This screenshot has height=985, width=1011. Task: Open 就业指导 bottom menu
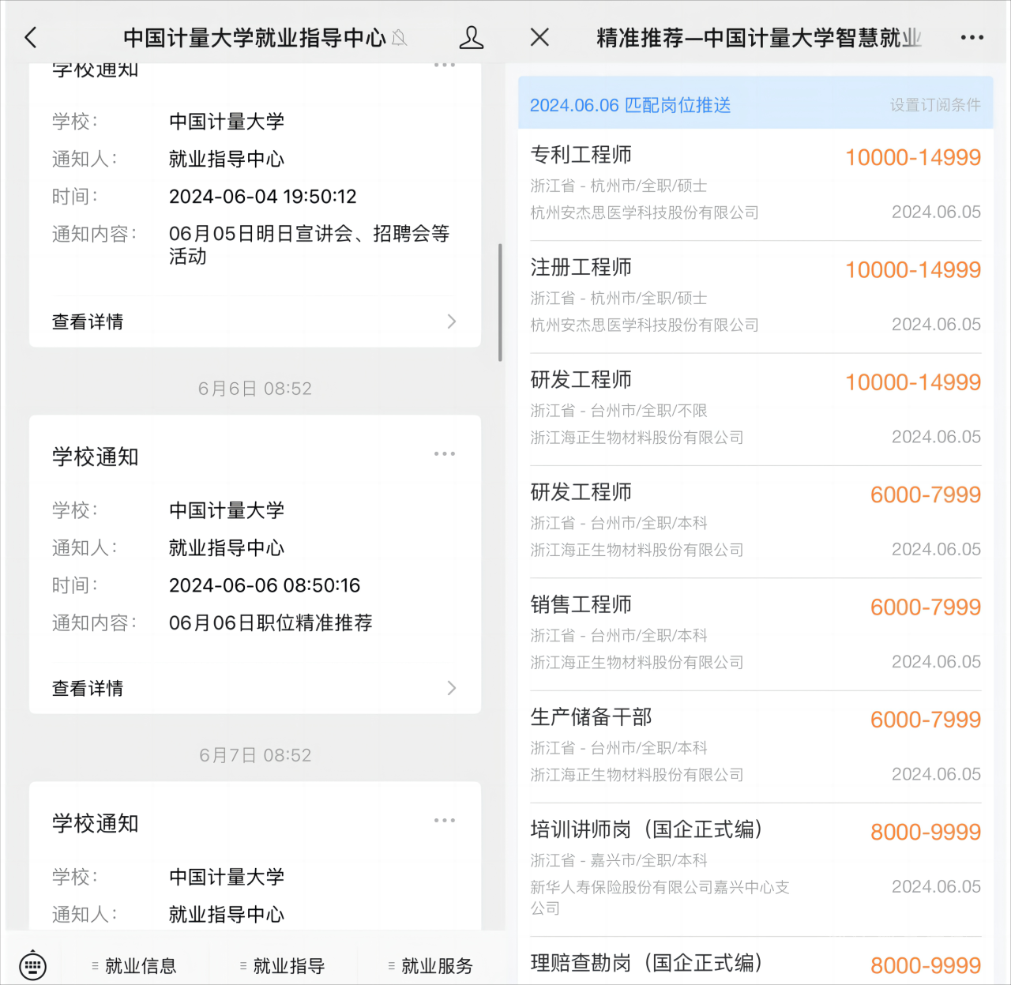[x=282, y=965]
